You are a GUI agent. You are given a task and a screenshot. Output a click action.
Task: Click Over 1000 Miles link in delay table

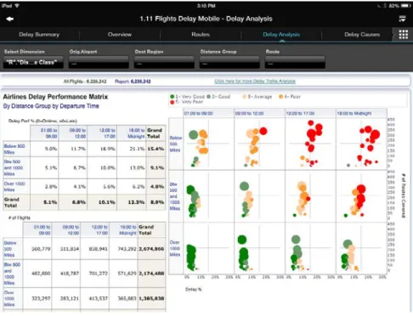click(x=14, y=187)
